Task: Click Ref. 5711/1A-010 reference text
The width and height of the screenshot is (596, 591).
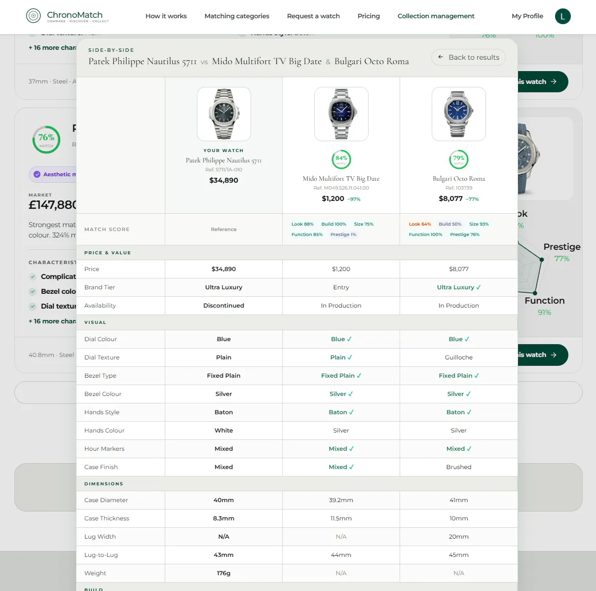Action: tap(224, 170)
